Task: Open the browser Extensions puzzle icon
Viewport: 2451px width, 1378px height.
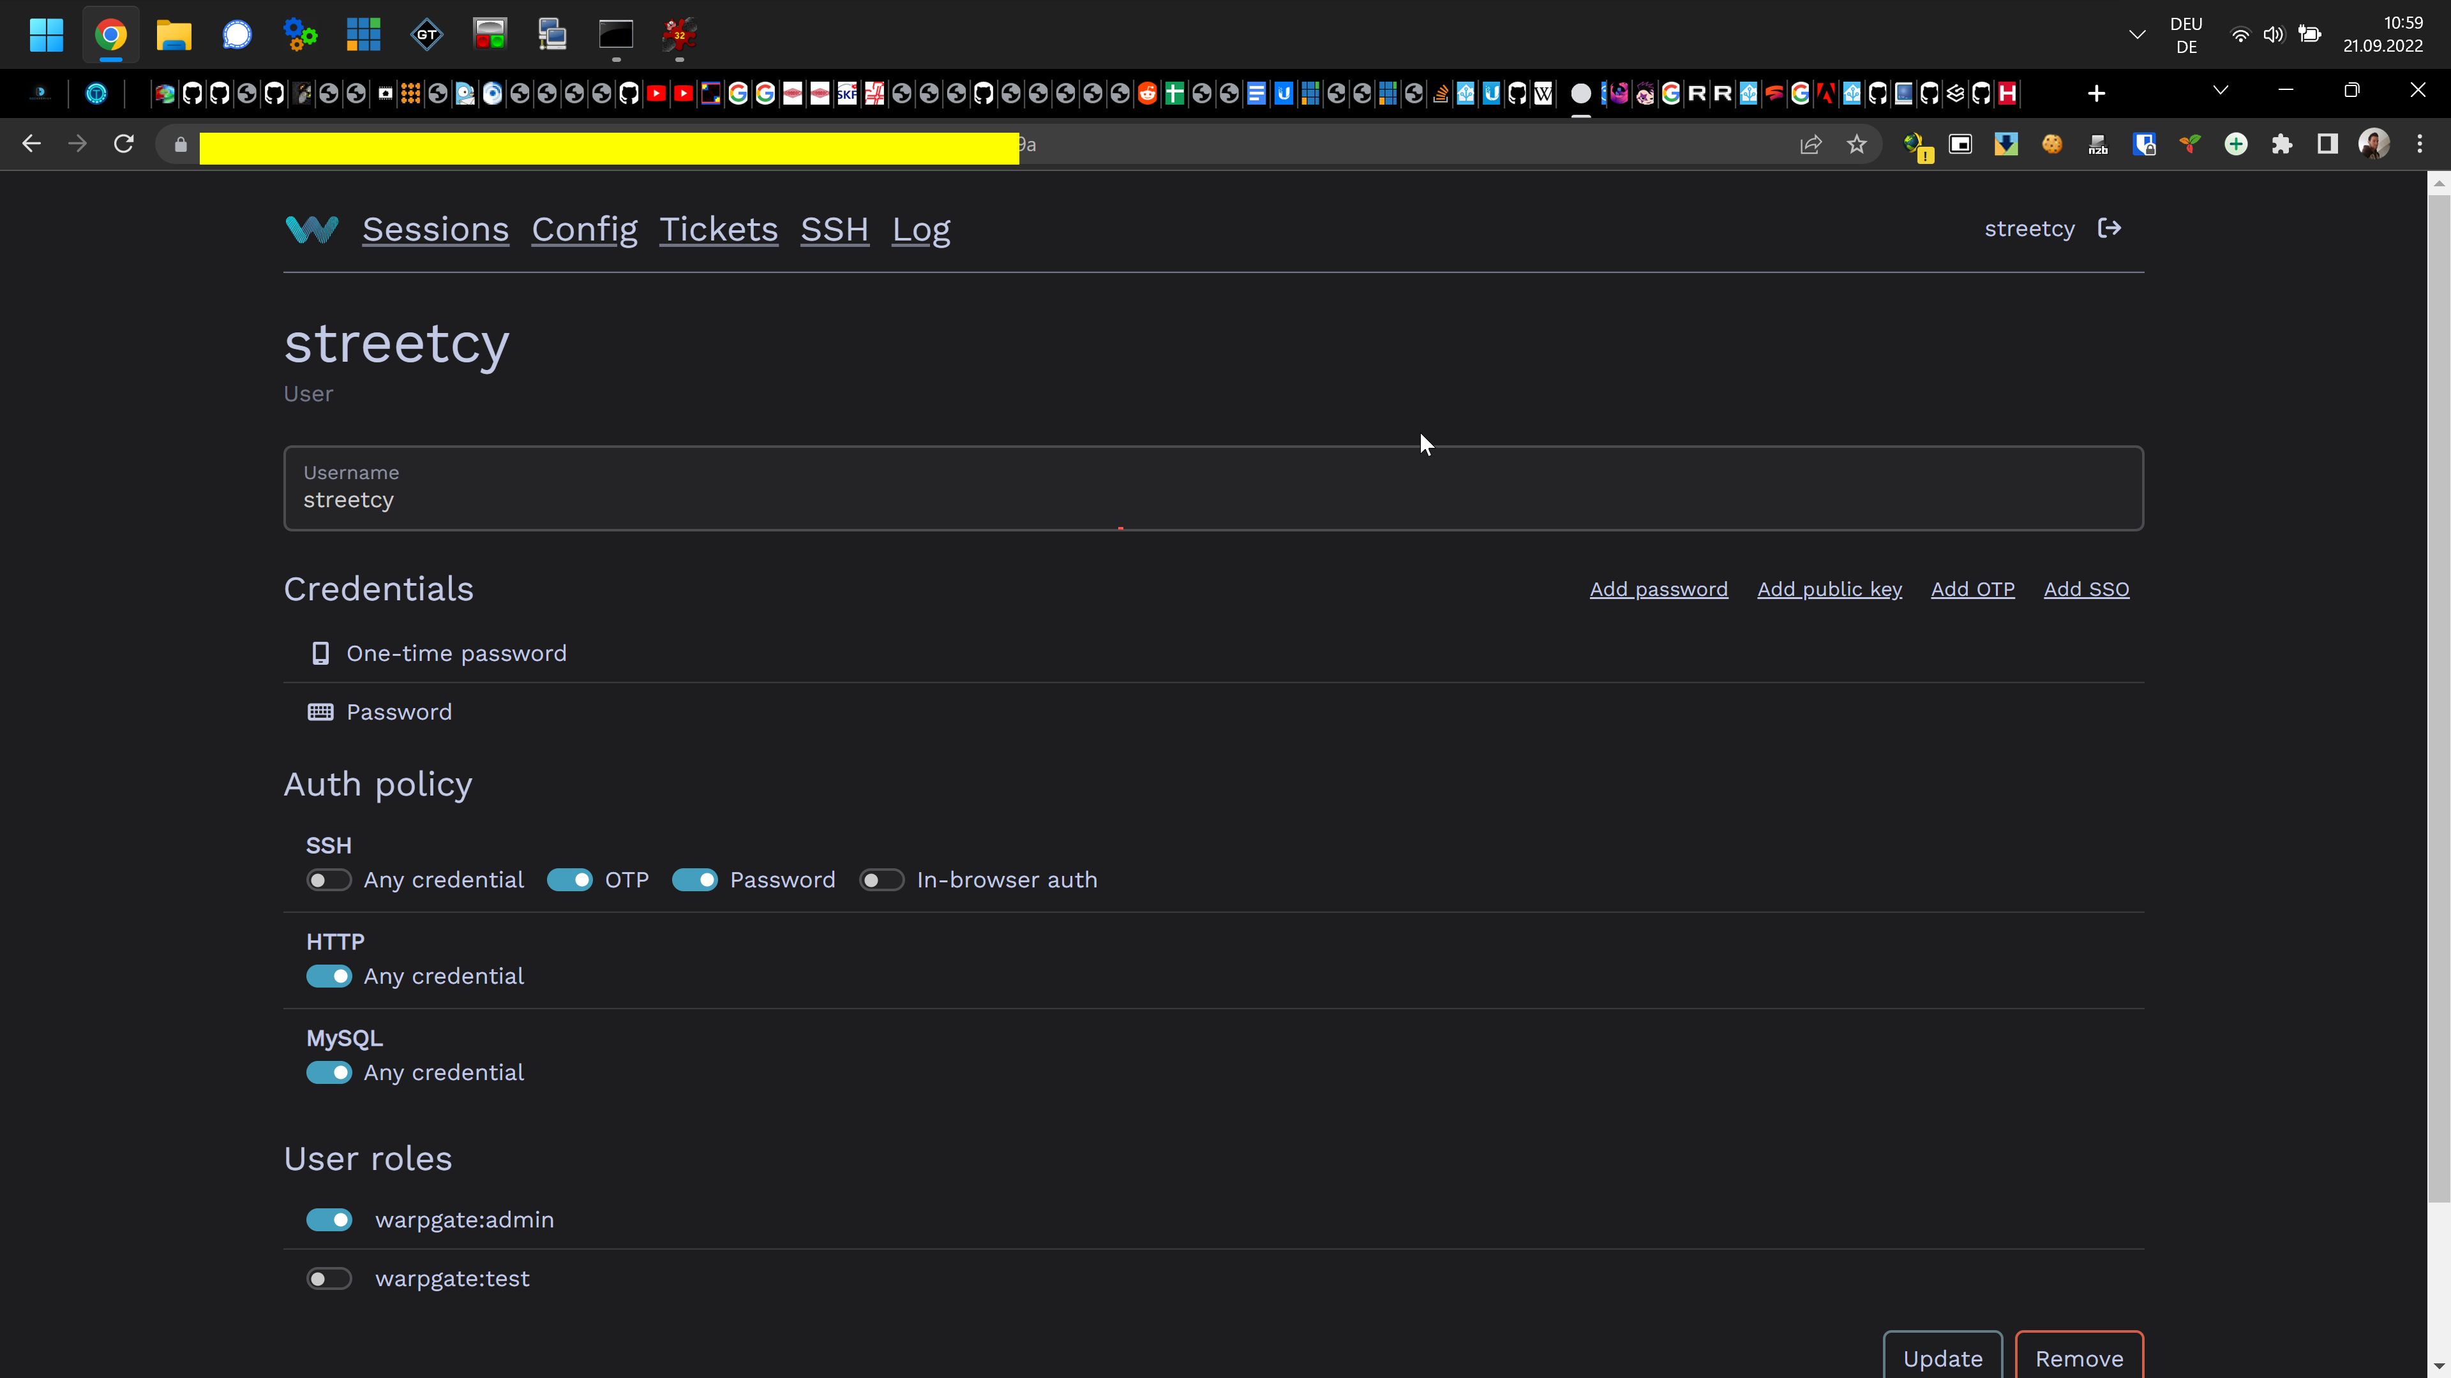Action: point(2282,144)
